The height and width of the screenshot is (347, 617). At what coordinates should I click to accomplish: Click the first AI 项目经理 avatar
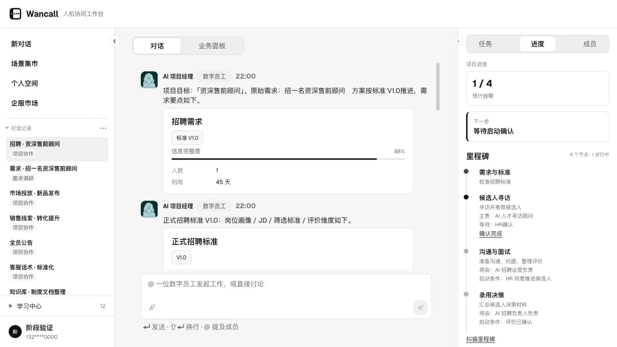pos(149,80)
